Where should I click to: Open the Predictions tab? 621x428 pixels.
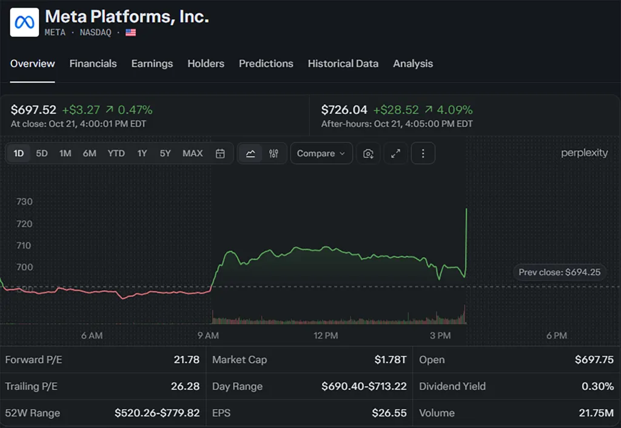coord(266,64)
